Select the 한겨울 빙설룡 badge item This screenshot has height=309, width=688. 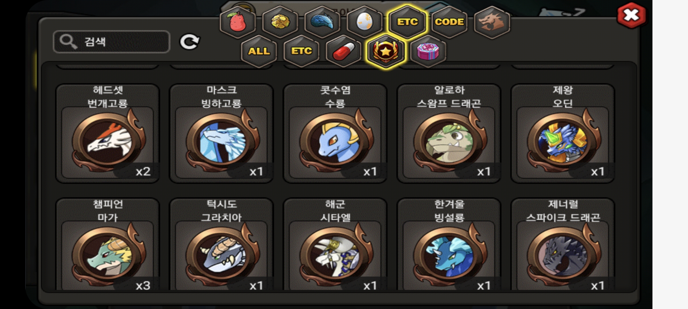pos(449,244)
